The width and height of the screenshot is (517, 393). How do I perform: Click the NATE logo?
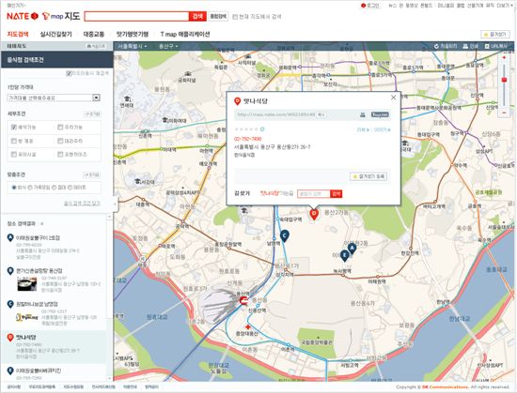click(x=23, y=16)
